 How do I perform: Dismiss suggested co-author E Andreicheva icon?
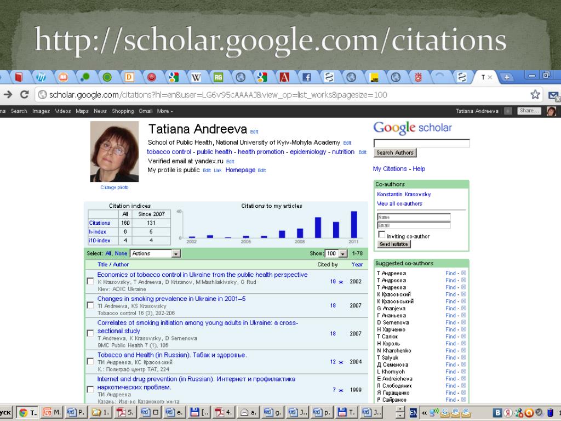[463, 378]
